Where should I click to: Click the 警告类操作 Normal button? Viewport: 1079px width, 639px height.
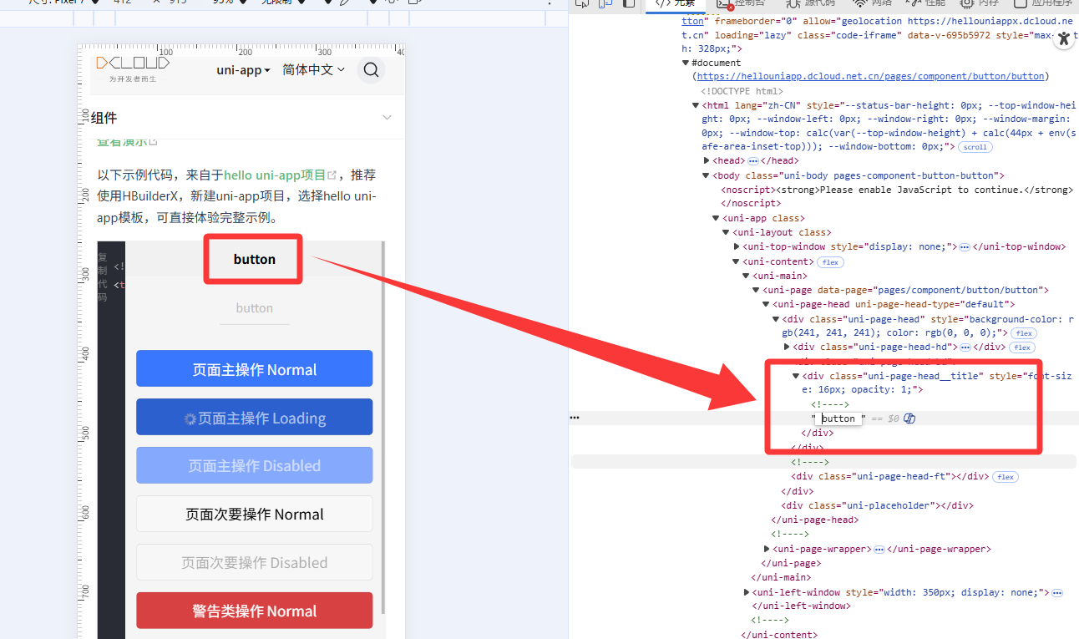click(254, 611)
